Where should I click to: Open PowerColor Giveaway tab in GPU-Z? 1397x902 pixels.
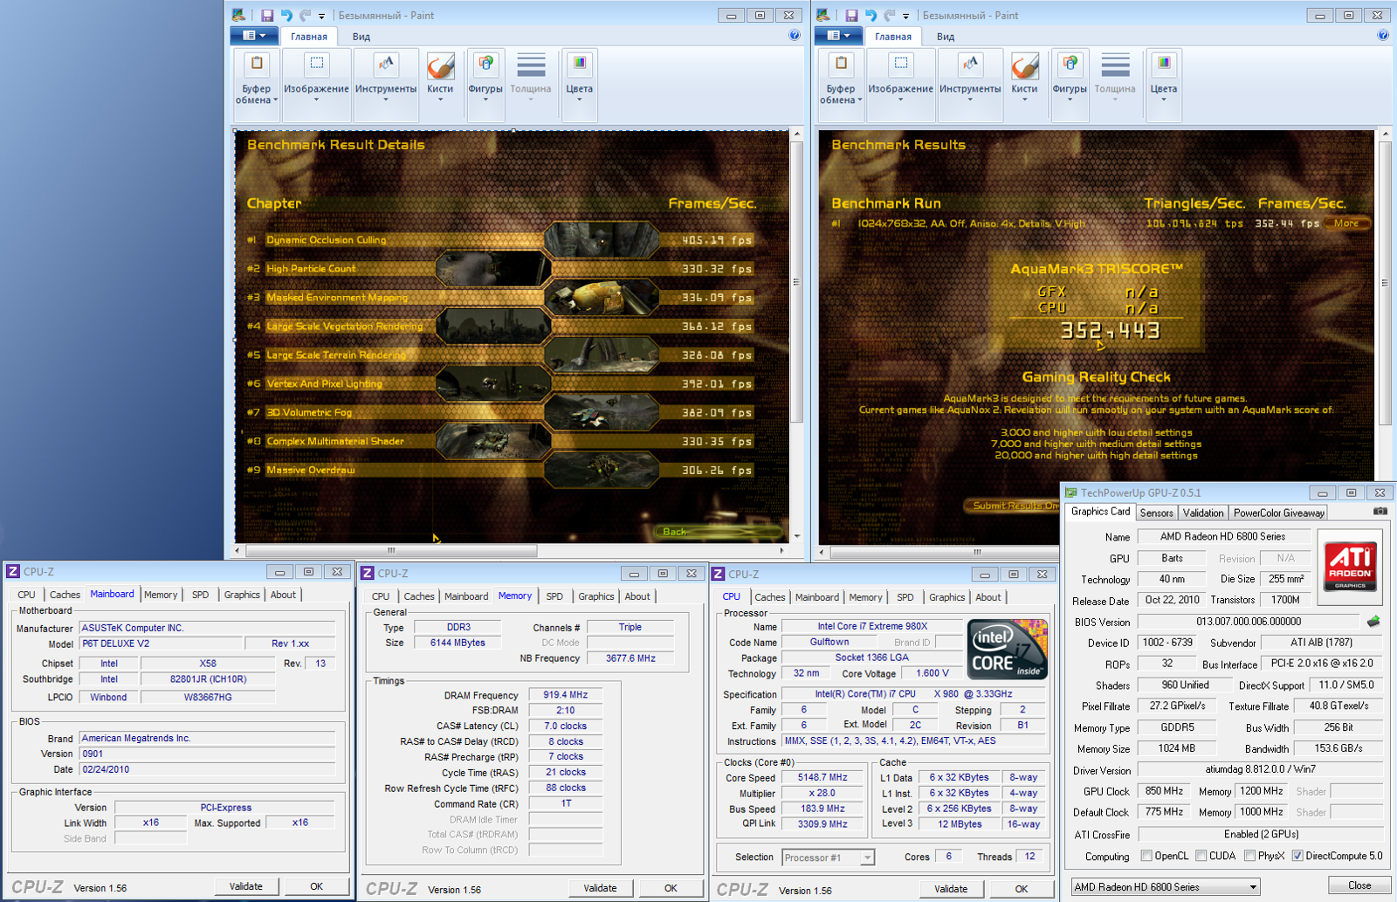1279,513
